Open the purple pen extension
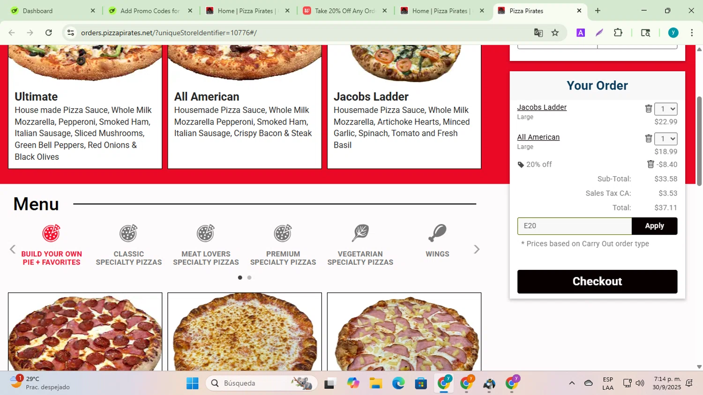This screenshot has width=703, height=395. tap(599, 33)
